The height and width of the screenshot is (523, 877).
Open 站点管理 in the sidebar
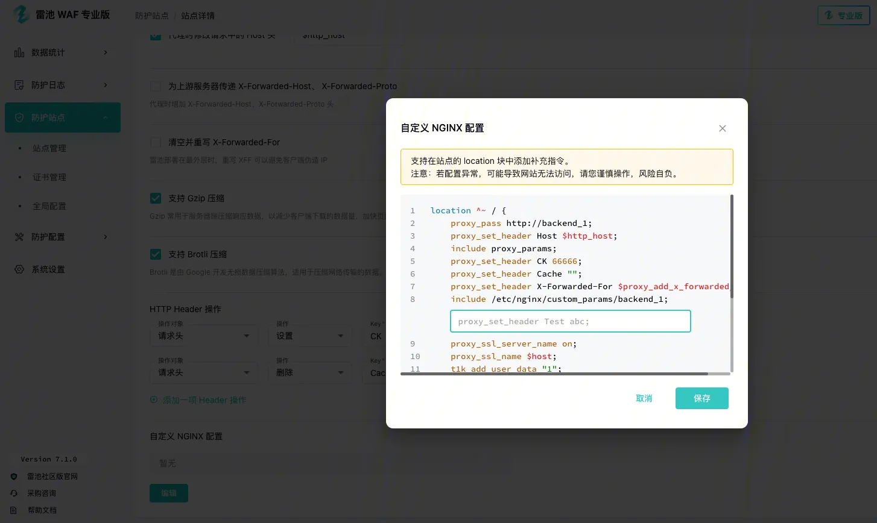tap(49, 148)
